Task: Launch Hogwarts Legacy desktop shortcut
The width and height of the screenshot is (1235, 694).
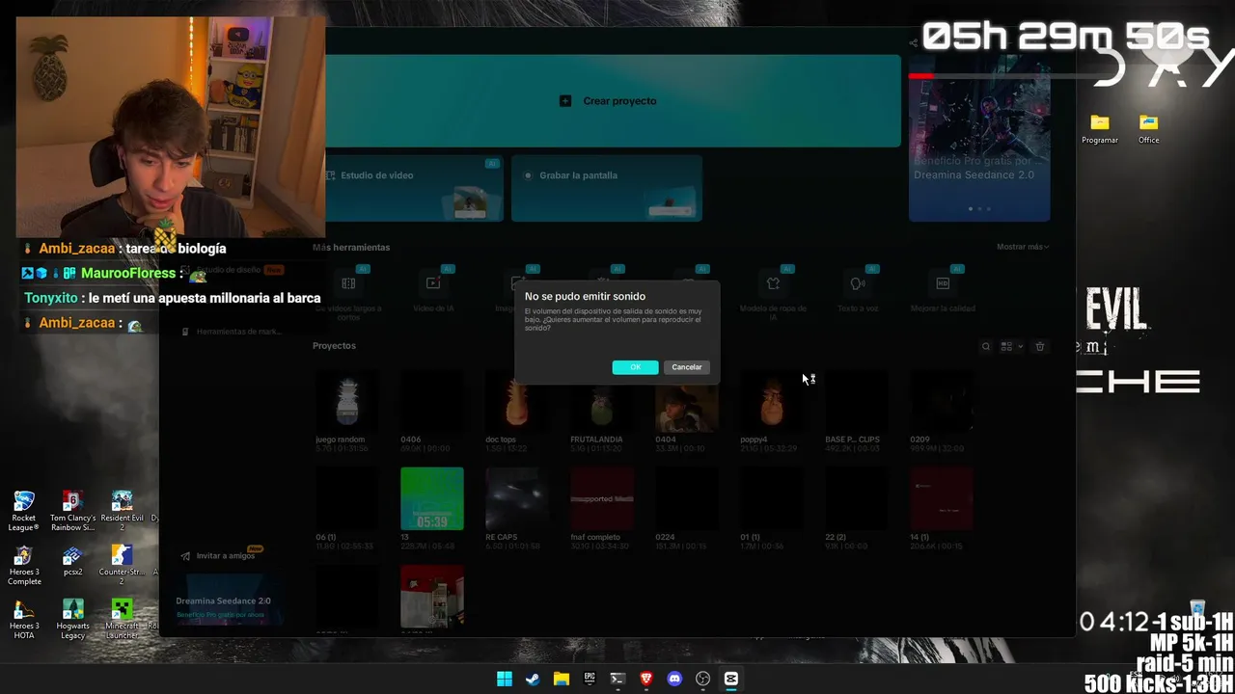Action: [72, 620]
